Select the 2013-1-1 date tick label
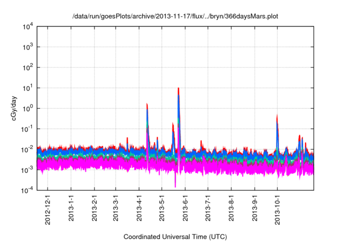This screenshot has height=242, width=346. tap(71, 211)
